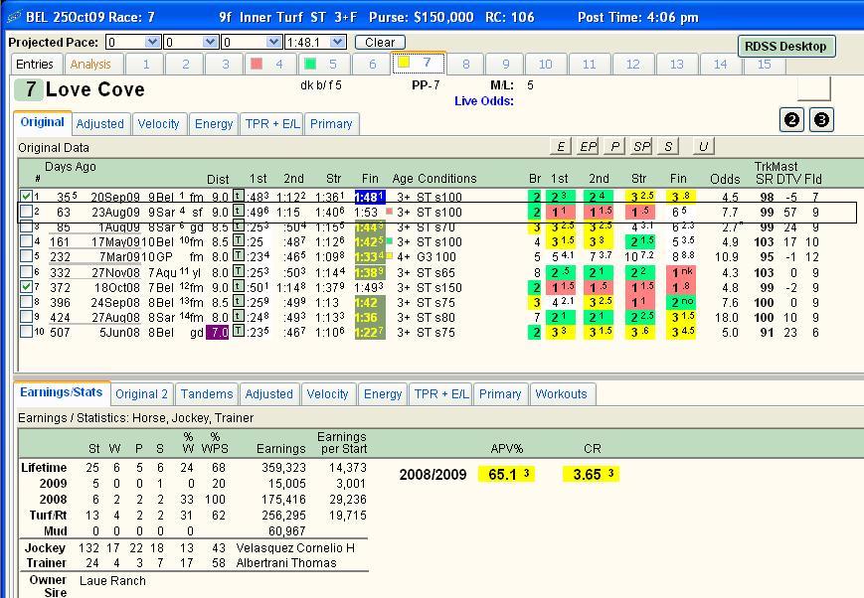Uncheck the 18Oct08 pace line checkbox

(26, 286)
